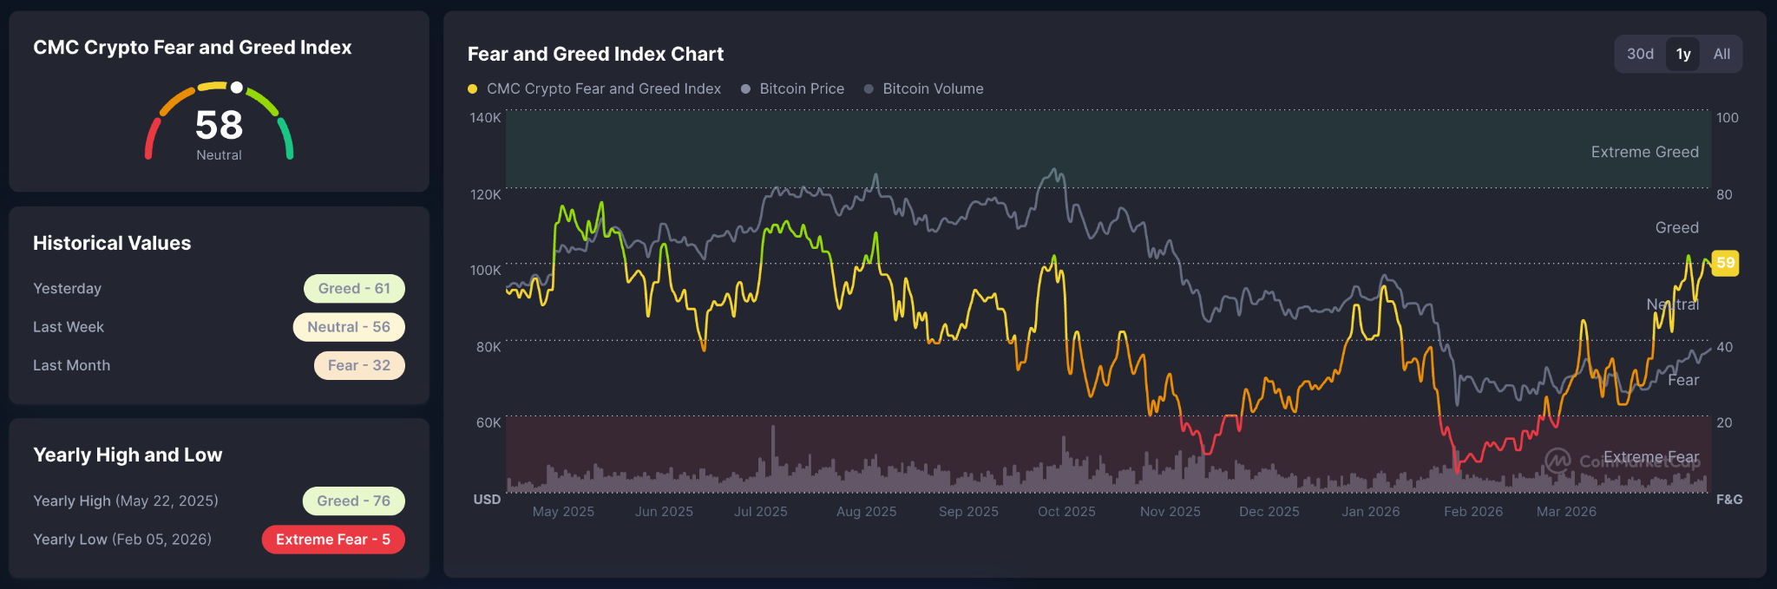Toggle Bitcoin Price series legend

pos(793,88)
